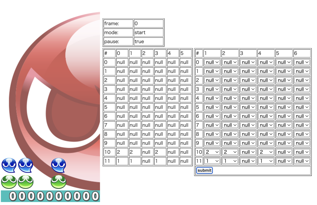Open dropdown at row 4 column 5

coord(284,98)
